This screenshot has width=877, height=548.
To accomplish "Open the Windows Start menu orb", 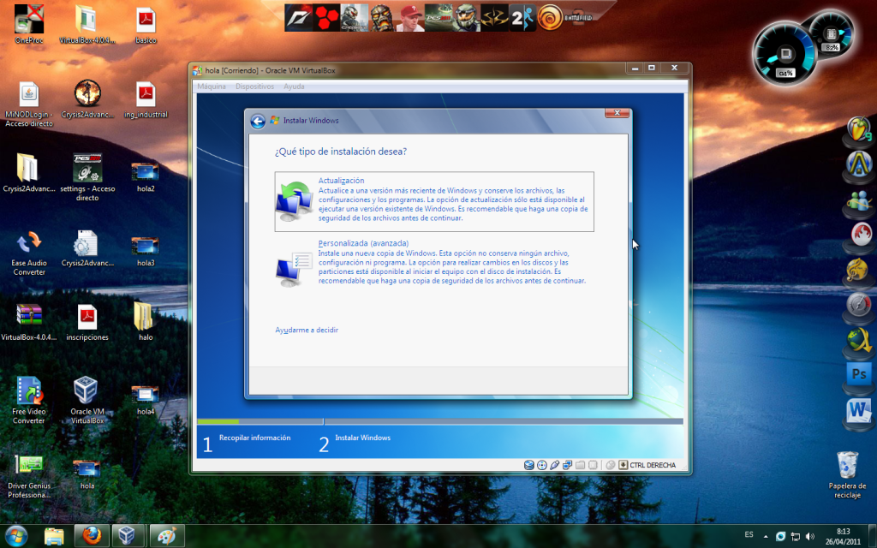I will tap(15, 536).
